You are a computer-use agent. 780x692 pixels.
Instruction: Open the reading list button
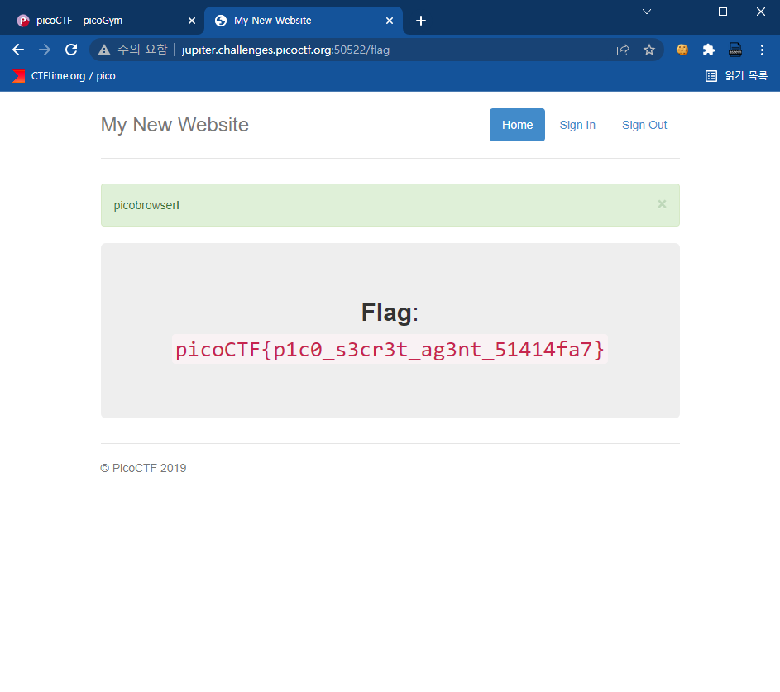pos(737,75)
